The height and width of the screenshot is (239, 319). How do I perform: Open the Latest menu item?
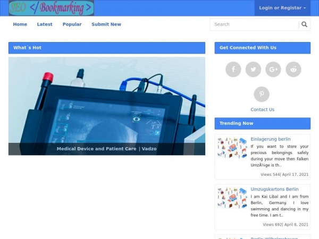pos(45,24)
